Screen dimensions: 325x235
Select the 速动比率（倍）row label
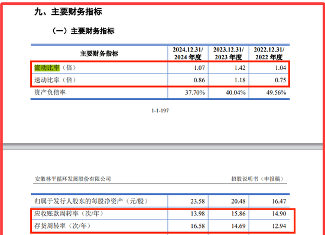pos(56,80)
